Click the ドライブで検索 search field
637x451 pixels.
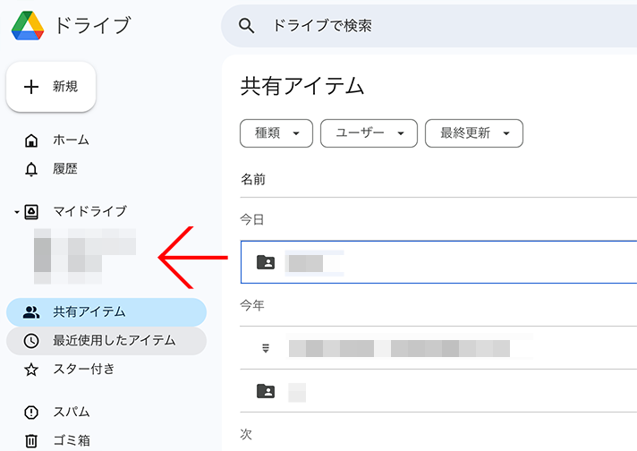click(429, 26)
